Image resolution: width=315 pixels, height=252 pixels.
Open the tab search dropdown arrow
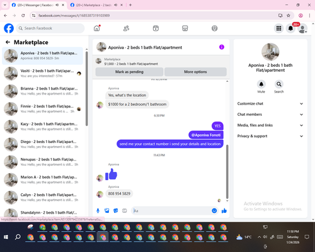[5, 5]
